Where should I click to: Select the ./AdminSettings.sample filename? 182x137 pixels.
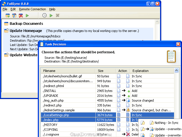pyautogui.click(x=59, y=110)
